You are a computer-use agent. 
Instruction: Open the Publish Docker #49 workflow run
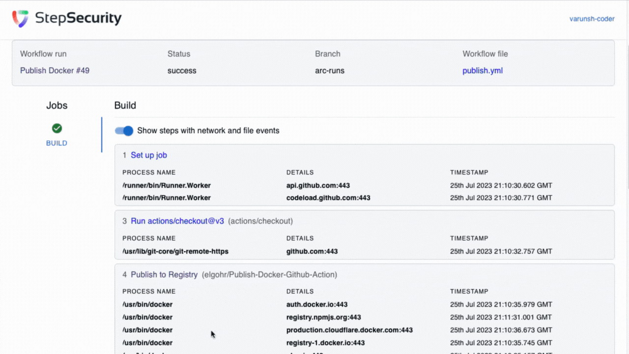tap(55, 71)
